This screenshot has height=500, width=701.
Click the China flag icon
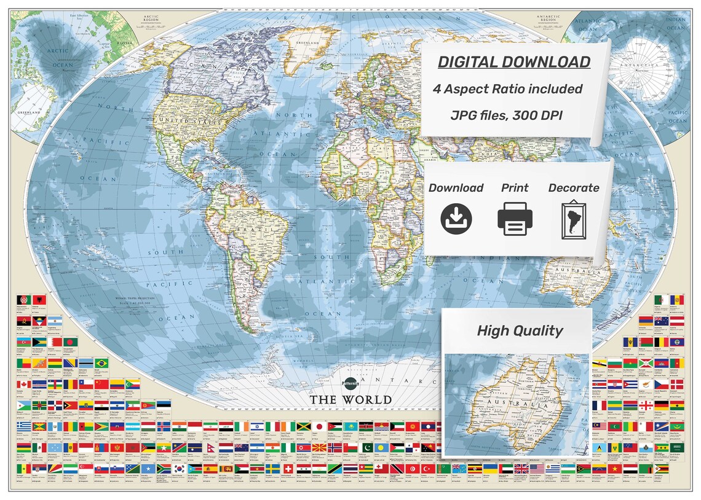pos(100,384)
